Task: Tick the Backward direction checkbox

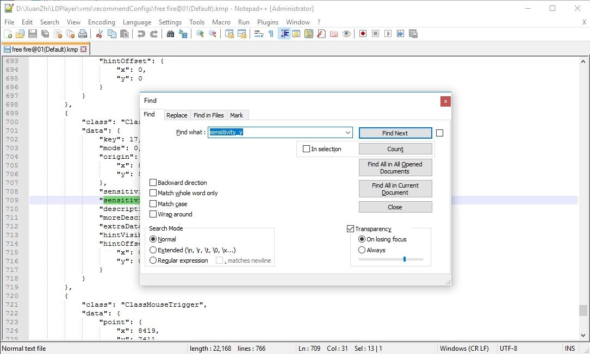Action: coord(153,183)
